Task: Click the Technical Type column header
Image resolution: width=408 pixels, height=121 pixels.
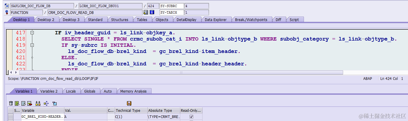Action: (x=131, y=110)
